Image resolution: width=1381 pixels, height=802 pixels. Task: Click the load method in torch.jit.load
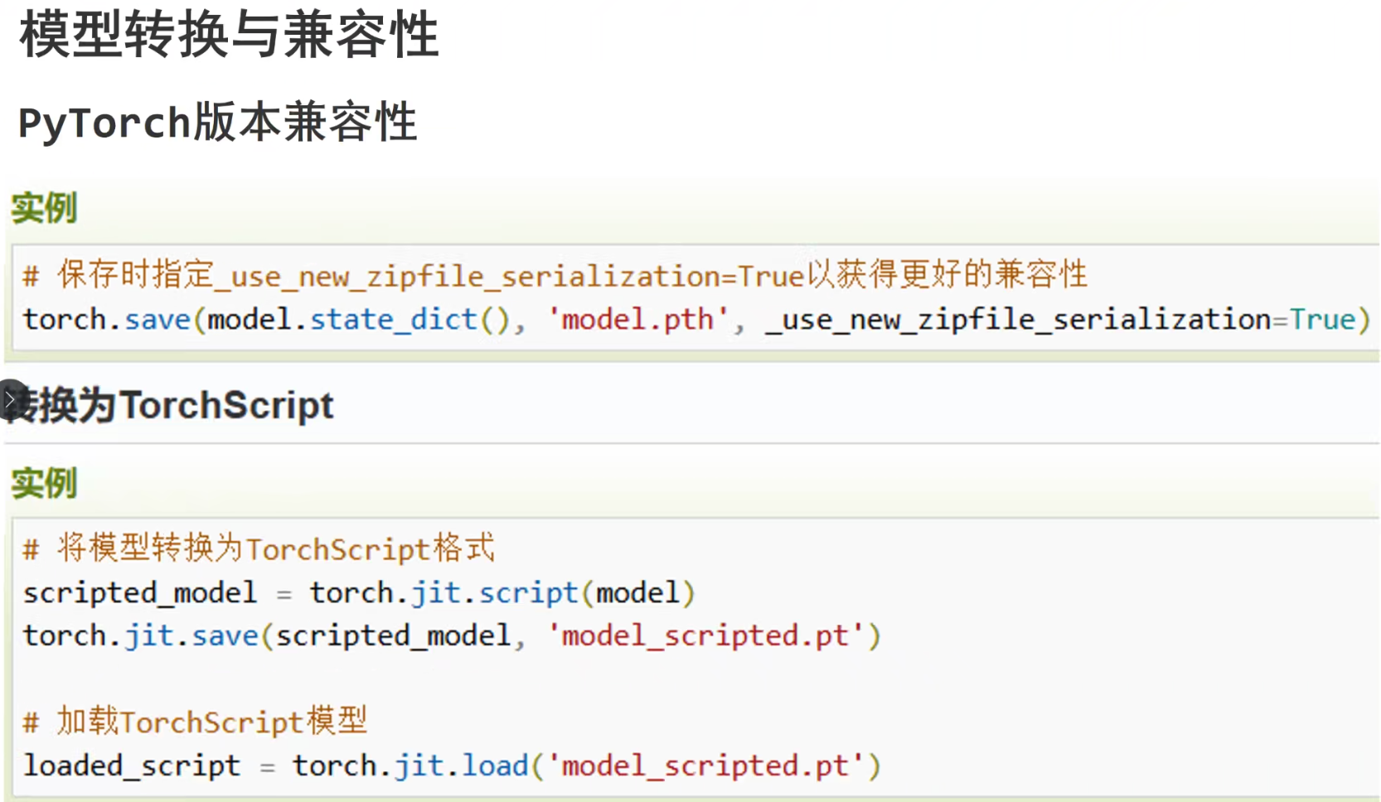pyautogui.click(x=495, y=766)
